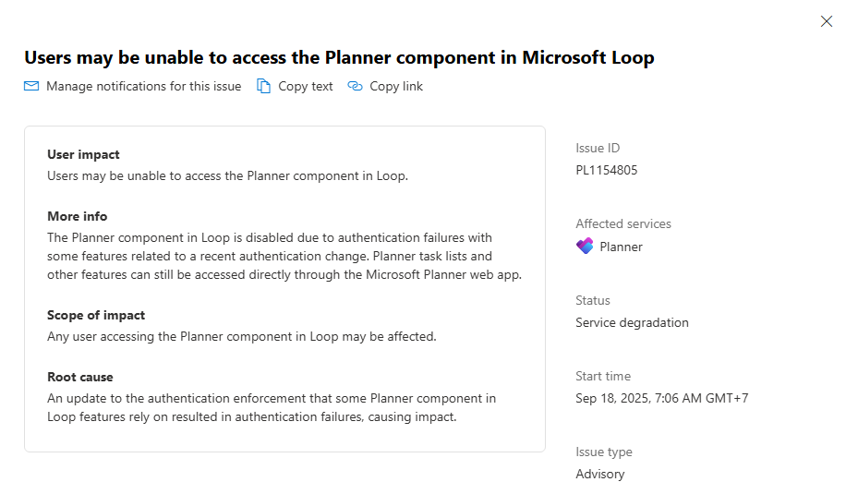846x482 pixels.
Task: Open Manage notifications for this issue
Action: click(x=143, y=87)
